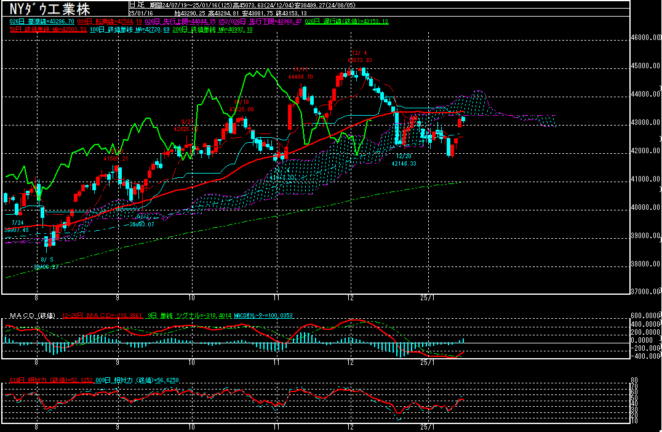Click the 9/27 high annotation on the chart
Viewport: 662px width, 432px height.
point(186,126)
